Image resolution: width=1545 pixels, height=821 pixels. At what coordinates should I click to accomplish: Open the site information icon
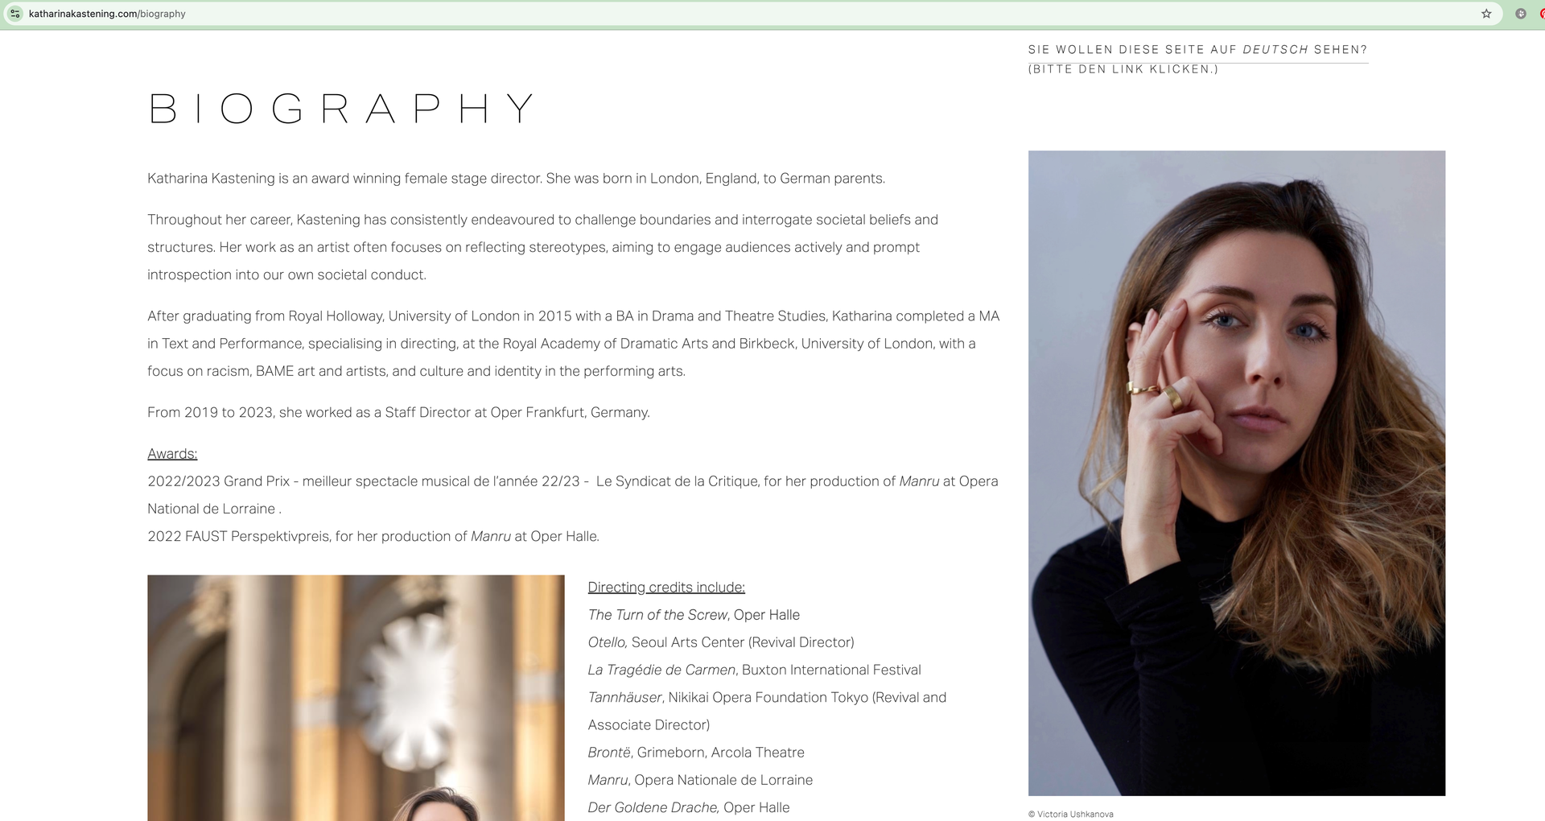[x=14, y=14]
